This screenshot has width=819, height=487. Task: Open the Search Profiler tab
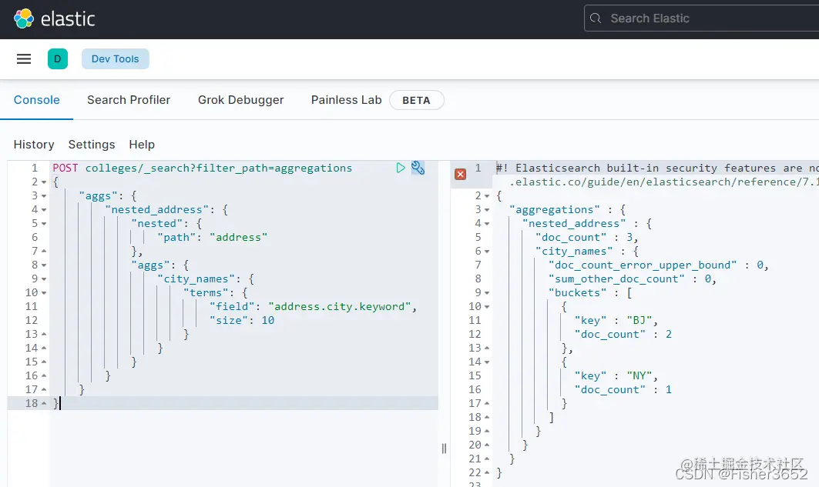(129, 100)
